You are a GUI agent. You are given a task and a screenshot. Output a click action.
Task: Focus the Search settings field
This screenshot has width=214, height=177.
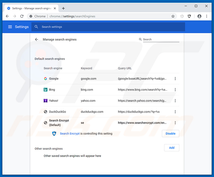pos(108,27)
